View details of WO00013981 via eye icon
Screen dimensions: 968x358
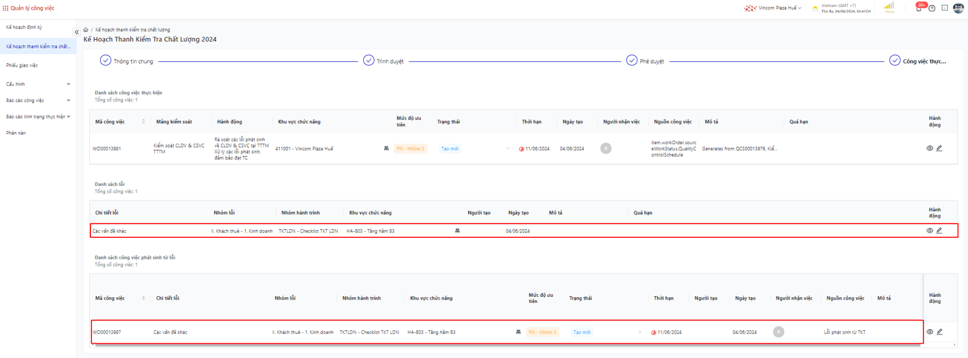pos(930,148)
